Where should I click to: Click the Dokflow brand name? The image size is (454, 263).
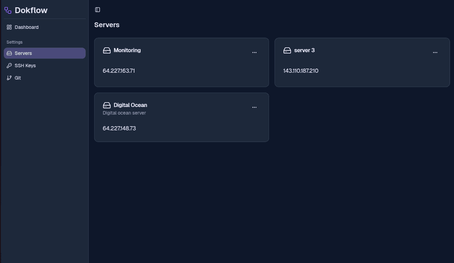[31, 11]
